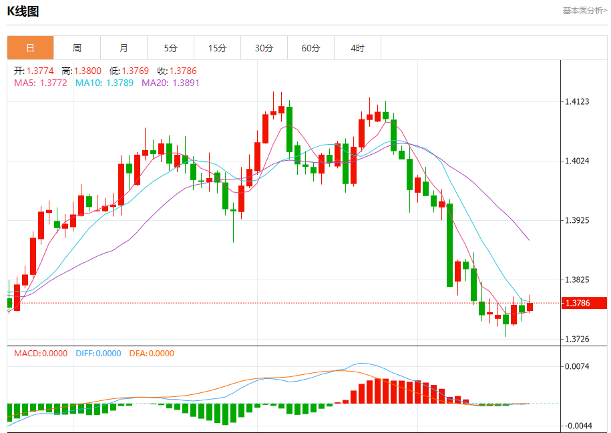This screenshot has width=611, height=433.
Task: Click the 0.0074 MACD axis label
Action: [x=577, y=366]
